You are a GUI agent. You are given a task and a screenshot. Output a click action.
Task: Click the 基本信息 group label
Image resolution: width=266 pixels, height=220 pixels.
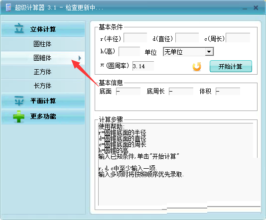tap(111, 83)
